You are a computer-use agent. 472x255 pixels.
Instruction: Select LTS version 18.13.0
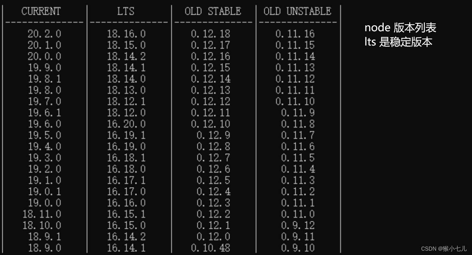tap(126, 90)
